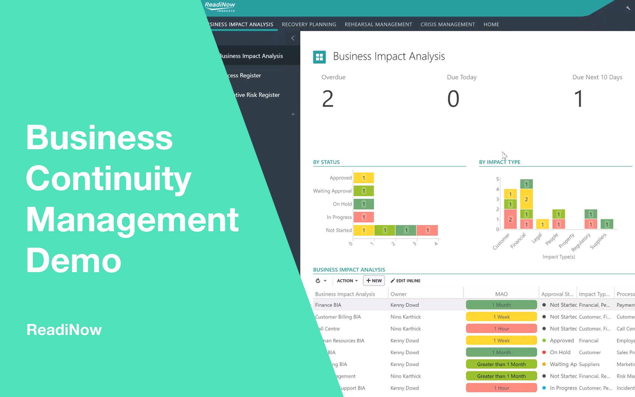Click the green Waiting Approval status bar
This screenshot has width=635, height=397.
pyautogui.click(x=364, y=191)
